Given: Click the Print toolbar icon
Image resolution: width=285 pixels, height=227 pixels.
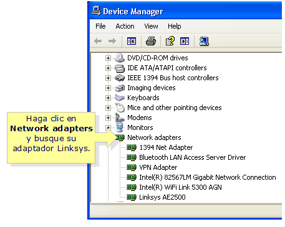Looking at the screenshot, I should pyautogui.click(x=151, y=41).
